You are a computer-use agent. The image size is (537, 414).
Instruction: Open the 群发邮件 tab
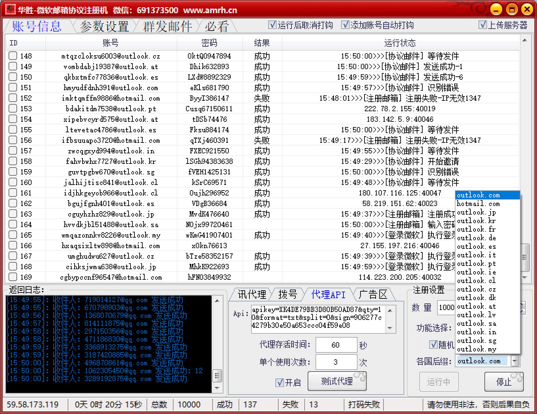167,26
